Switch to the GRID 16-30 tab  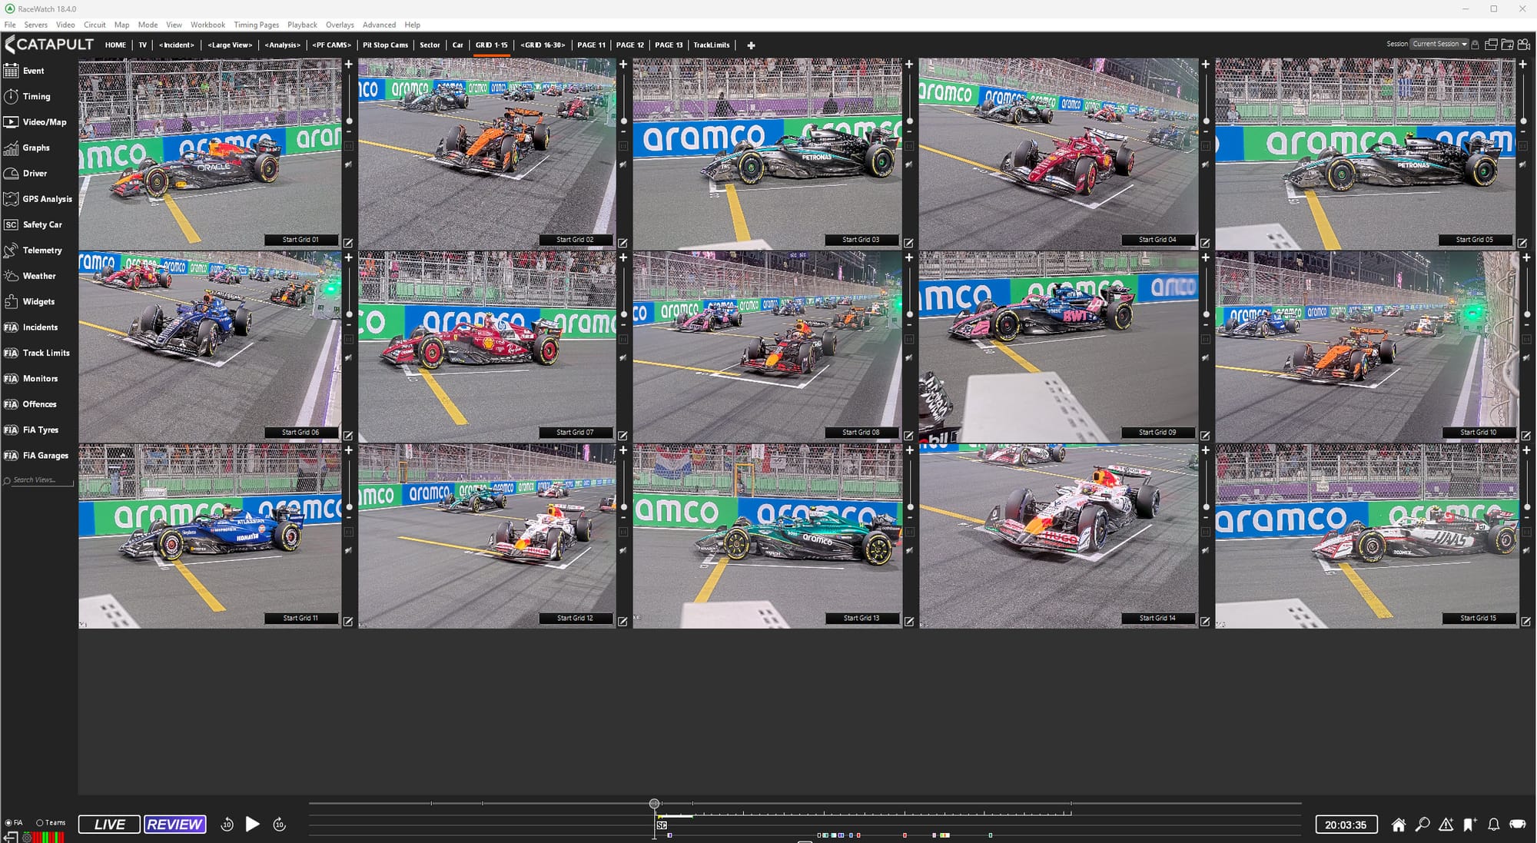pyautogui.click(x=543, y=45)
